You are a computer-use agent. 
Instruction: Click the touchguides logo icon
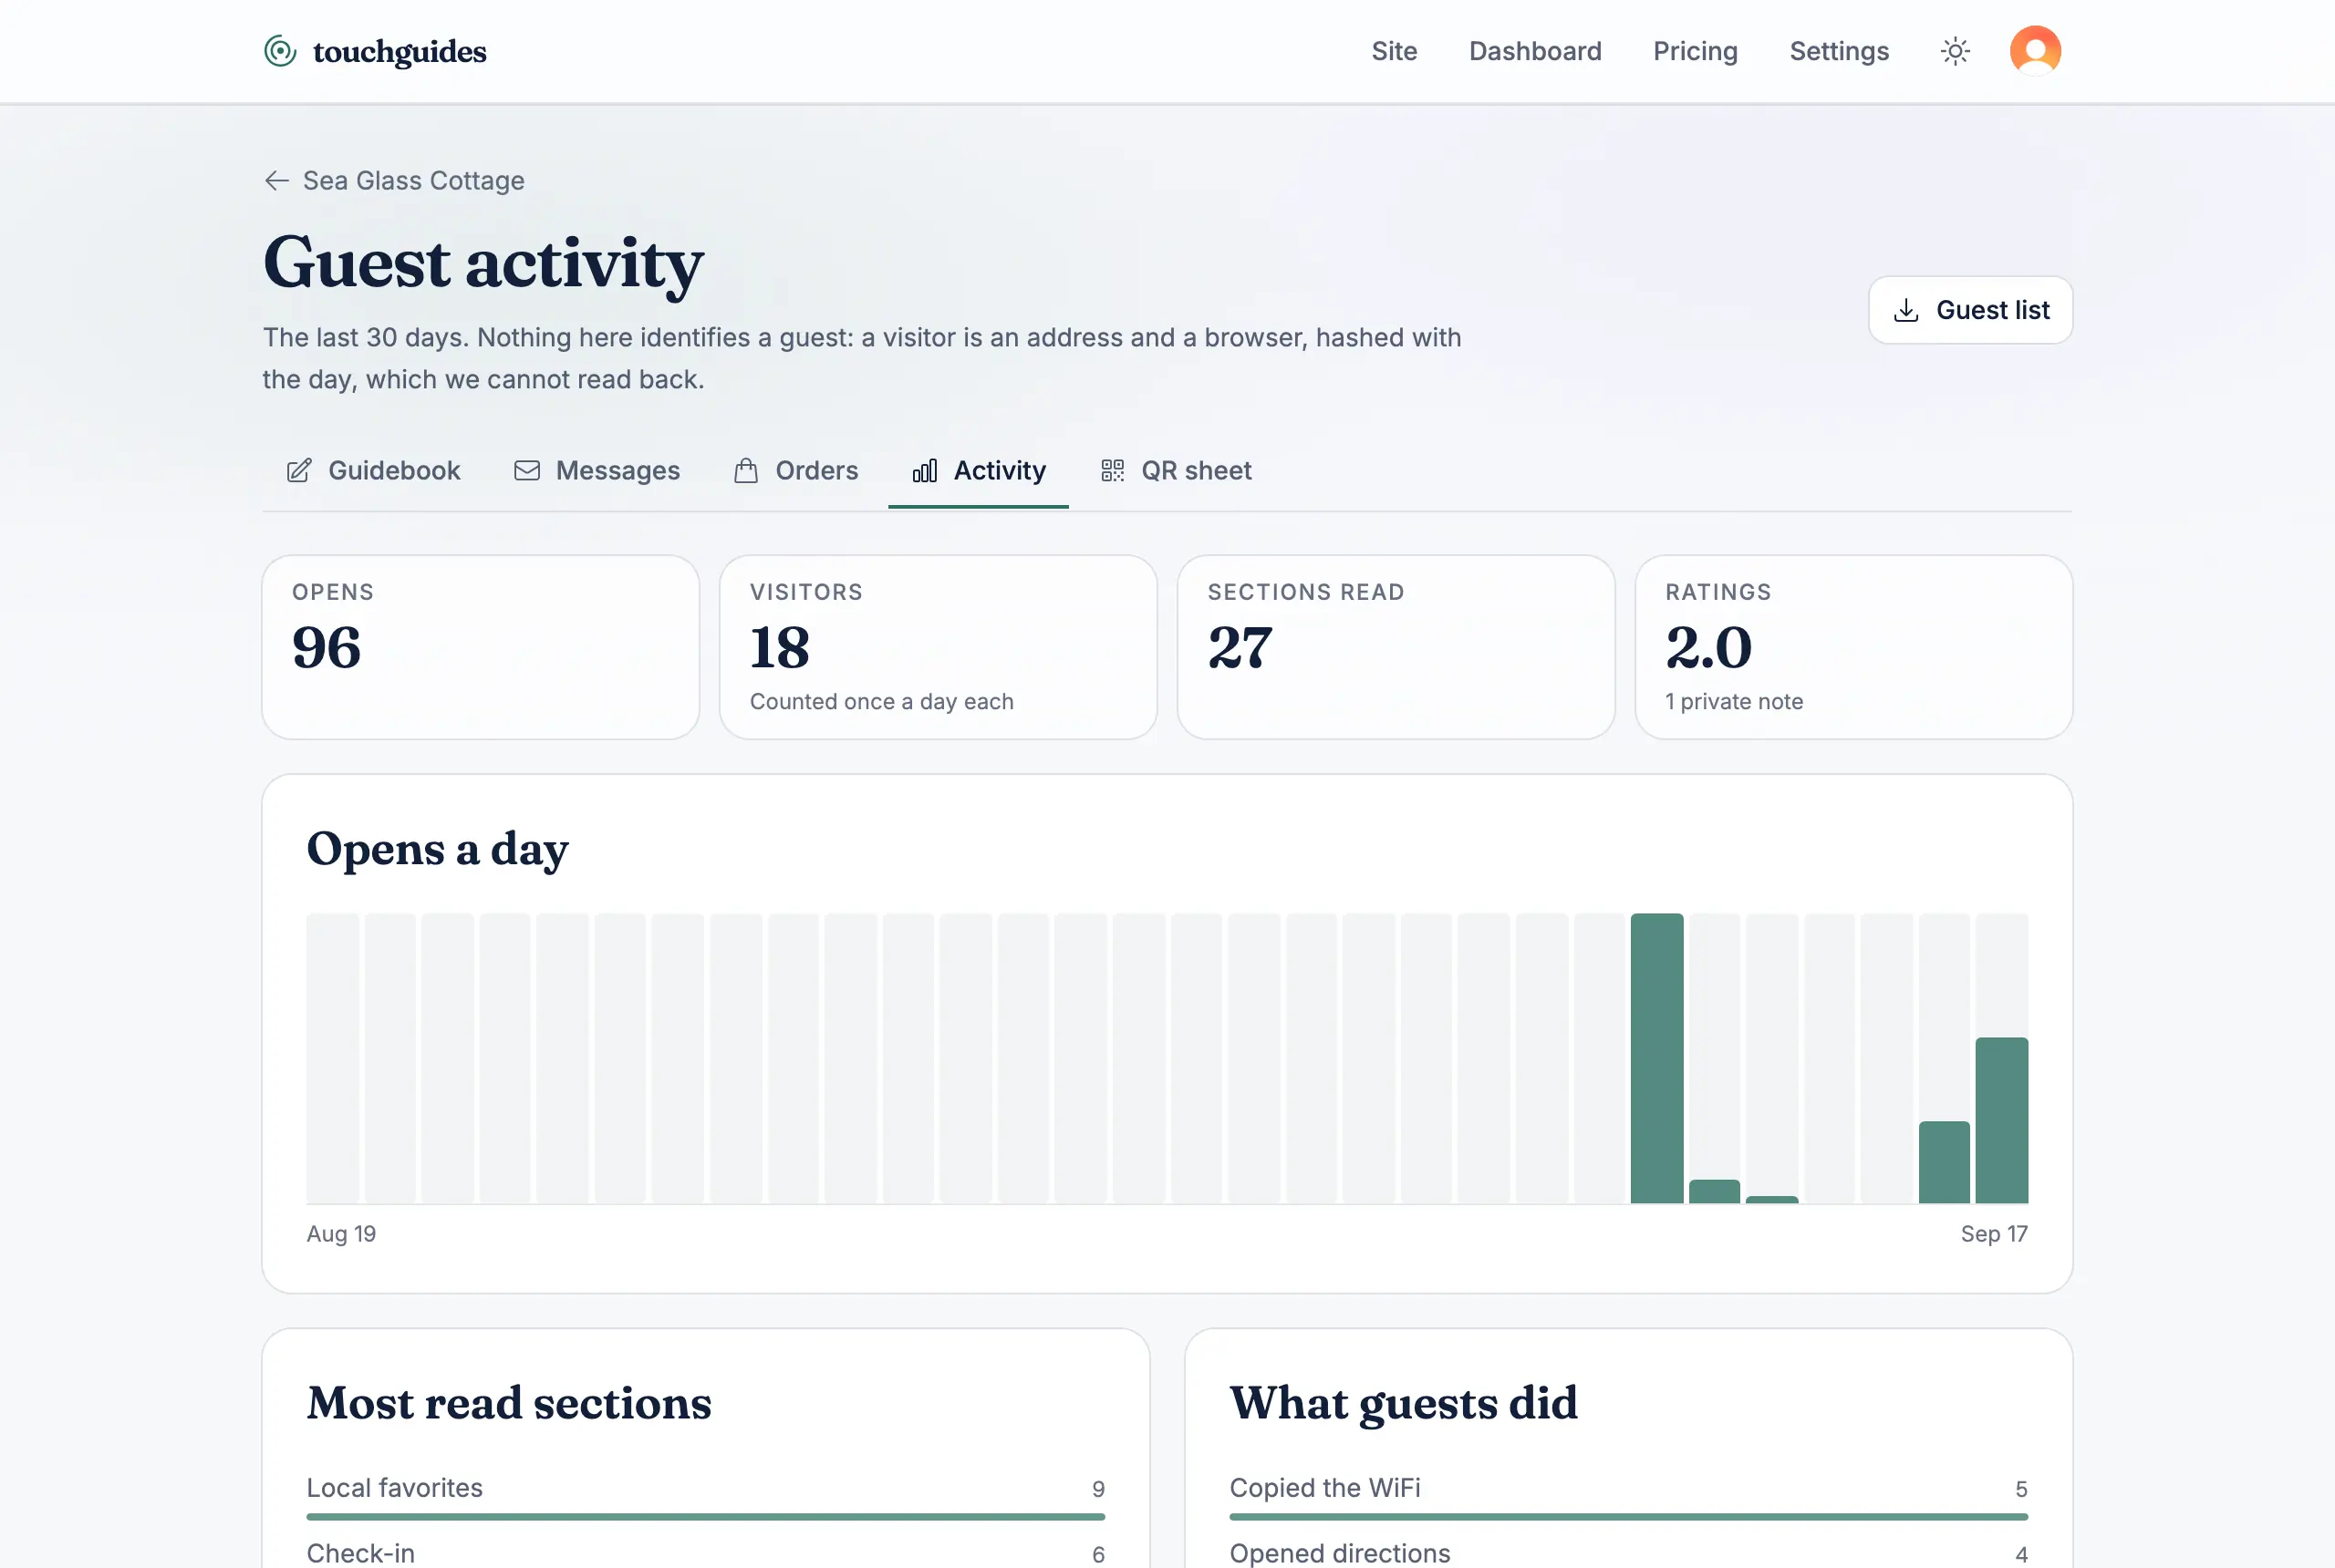click(x=280, y=51)
